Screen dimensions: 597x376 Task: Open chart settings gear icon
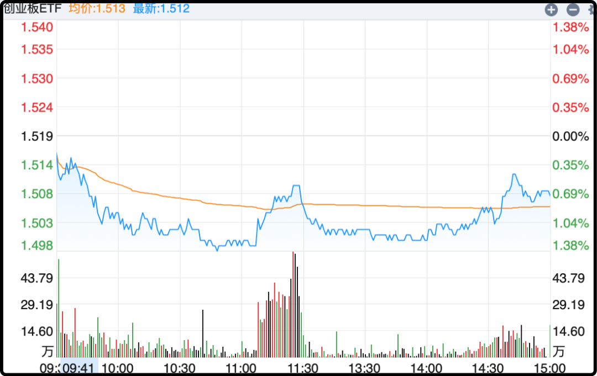point(591,9)
